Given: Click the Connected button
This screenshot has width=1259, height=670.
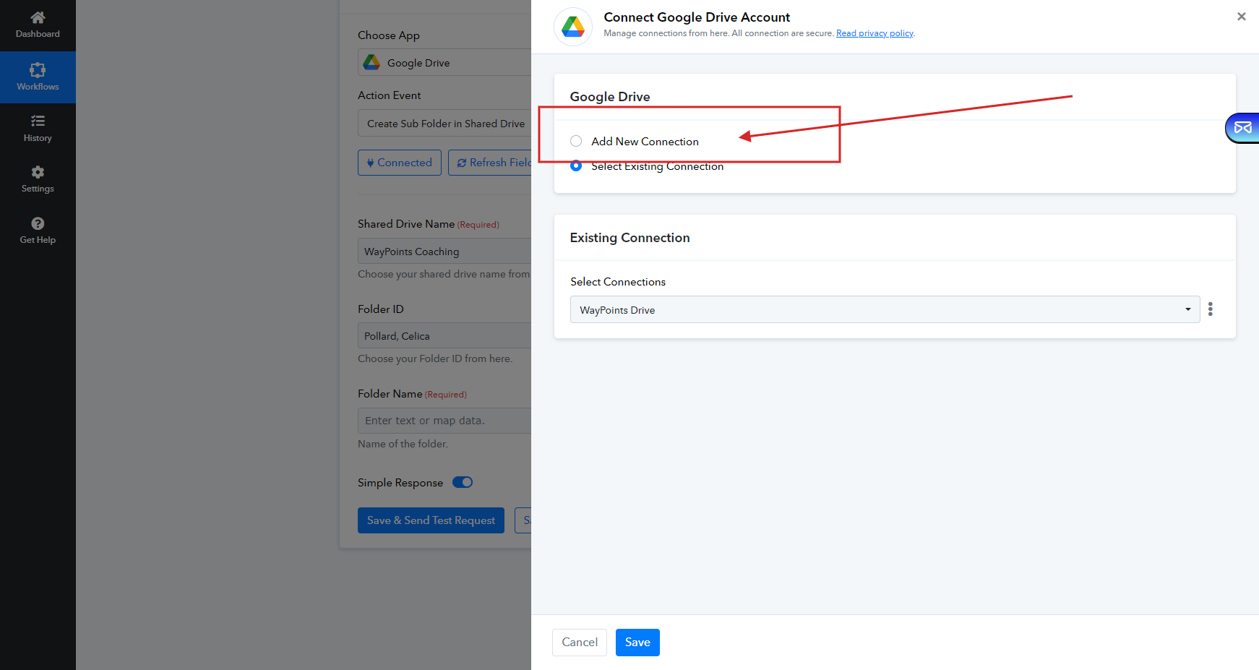Looking at the screenshot, I should pyautogui.click(x=400, y=163).
